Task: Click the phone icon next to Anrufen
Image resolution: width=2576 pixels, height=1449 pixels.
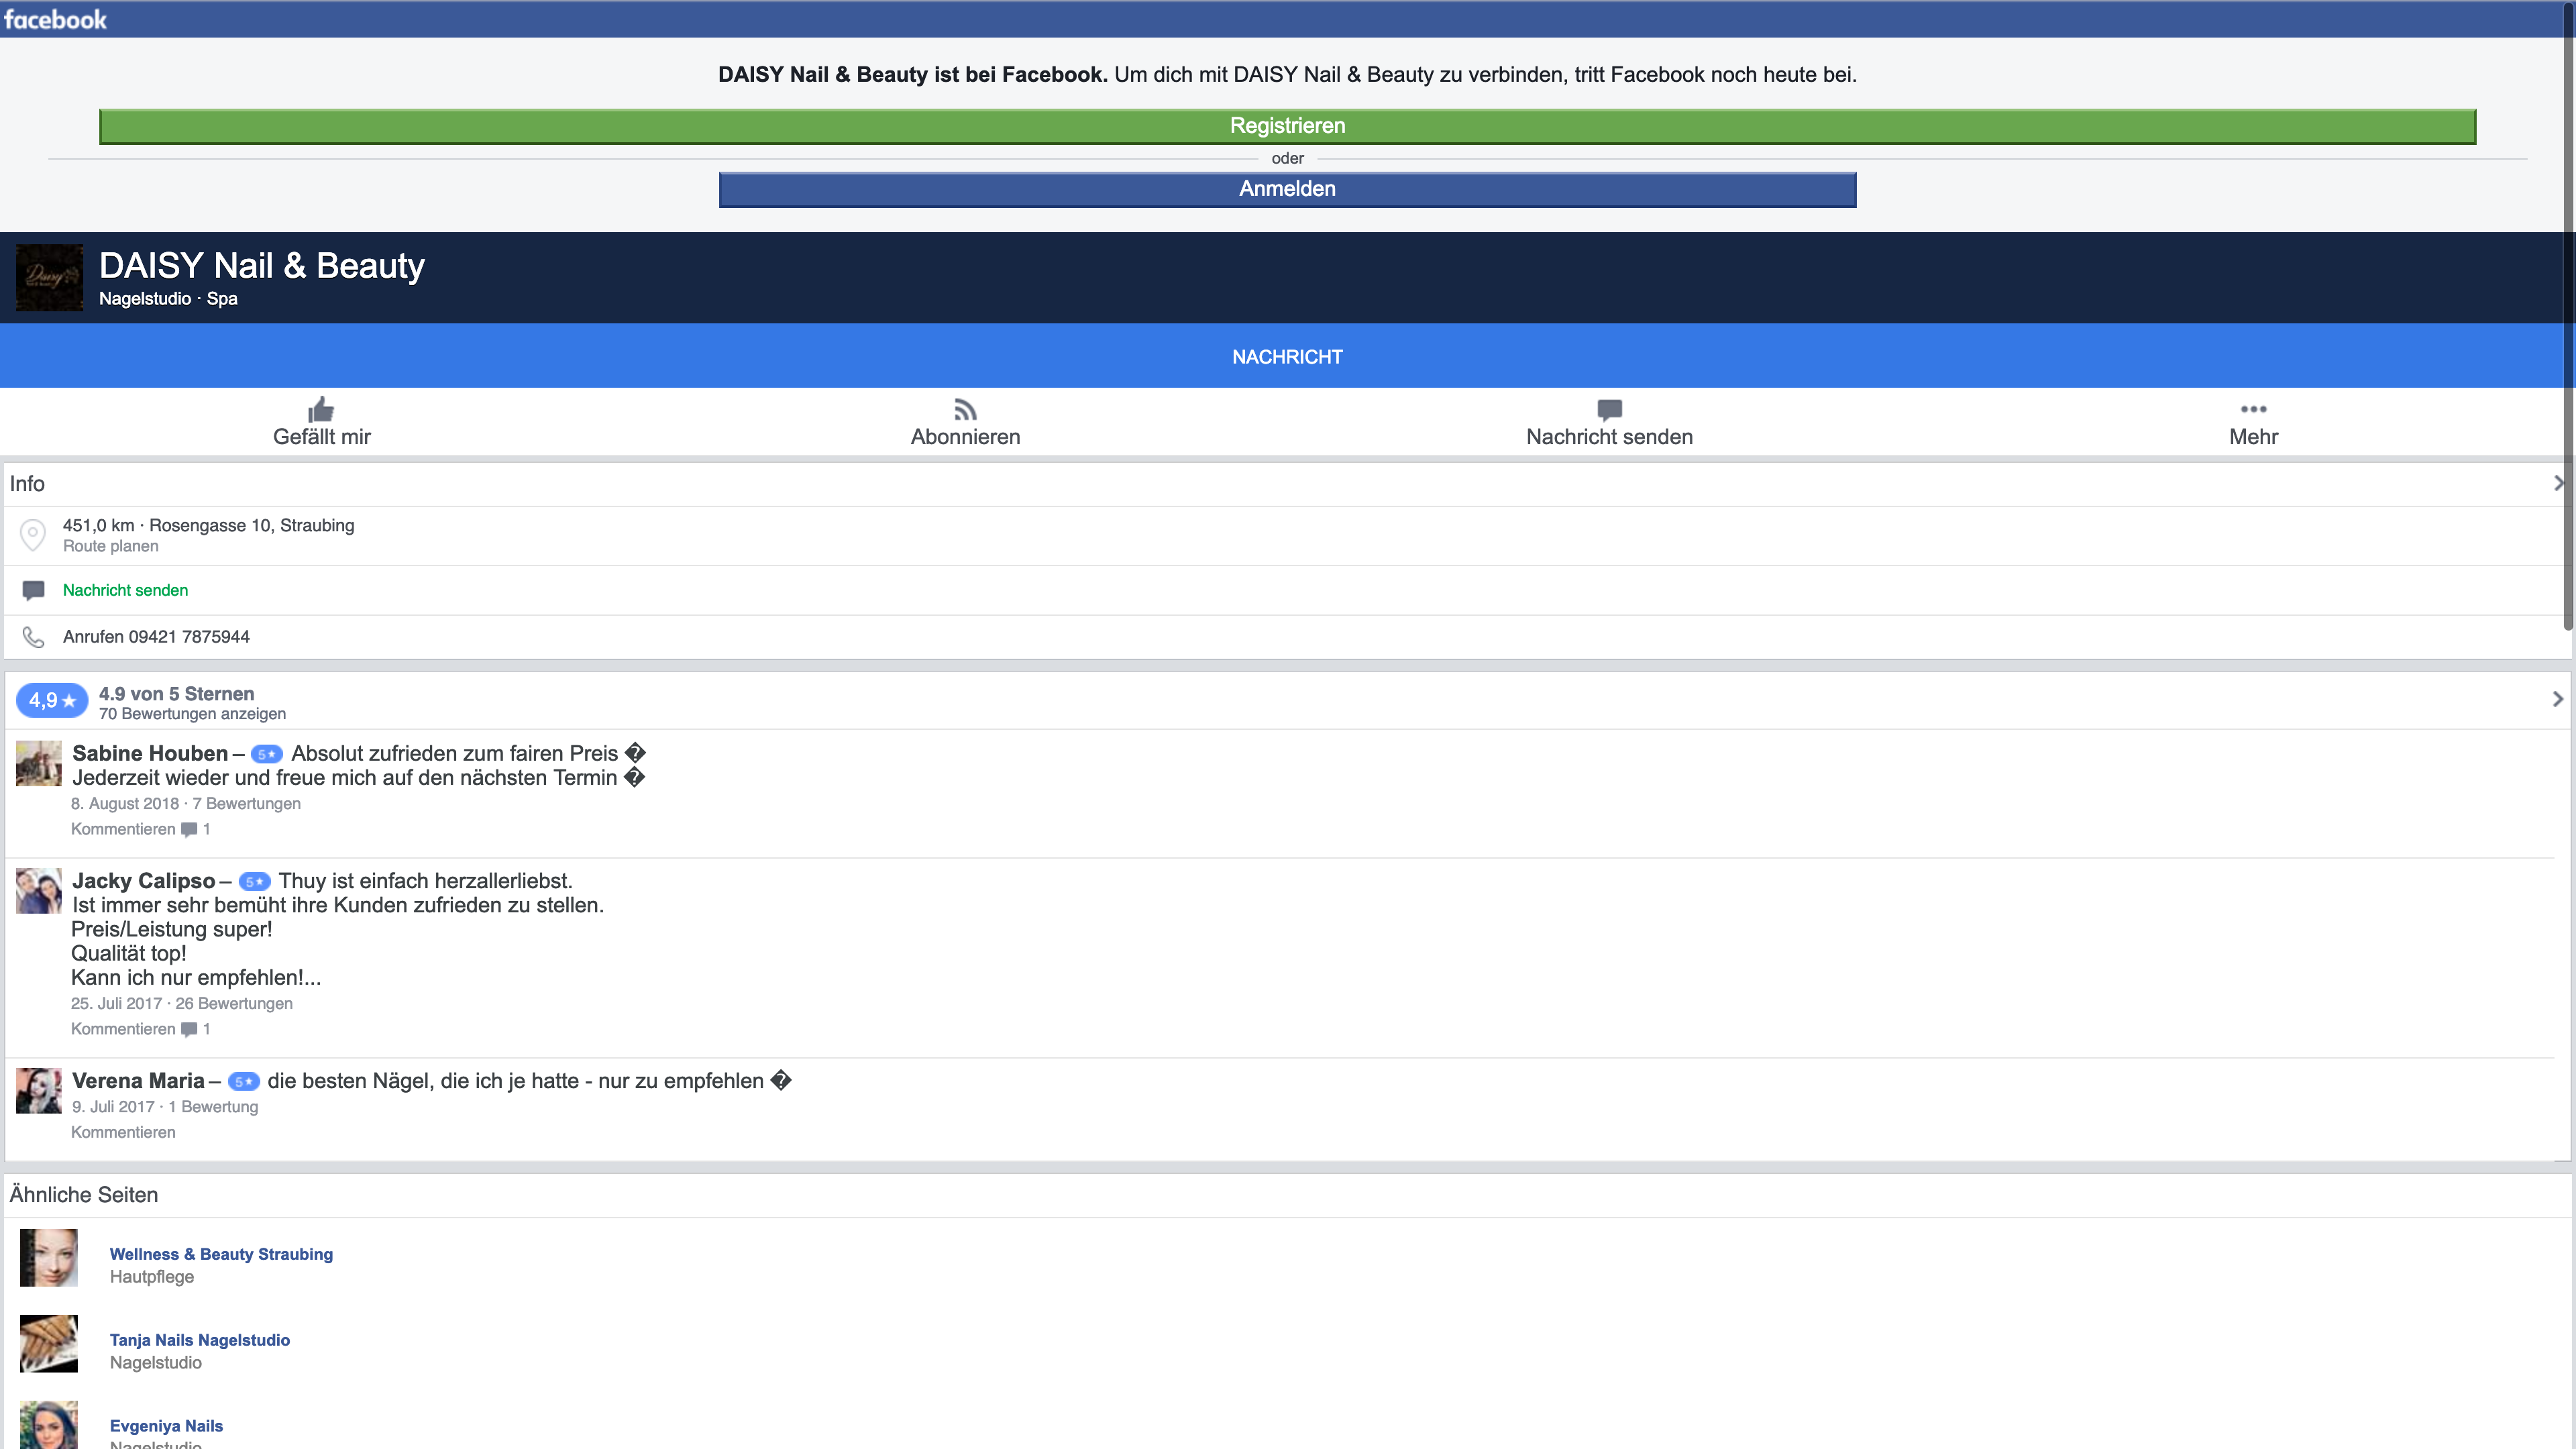Action: [x=33, y=637]
